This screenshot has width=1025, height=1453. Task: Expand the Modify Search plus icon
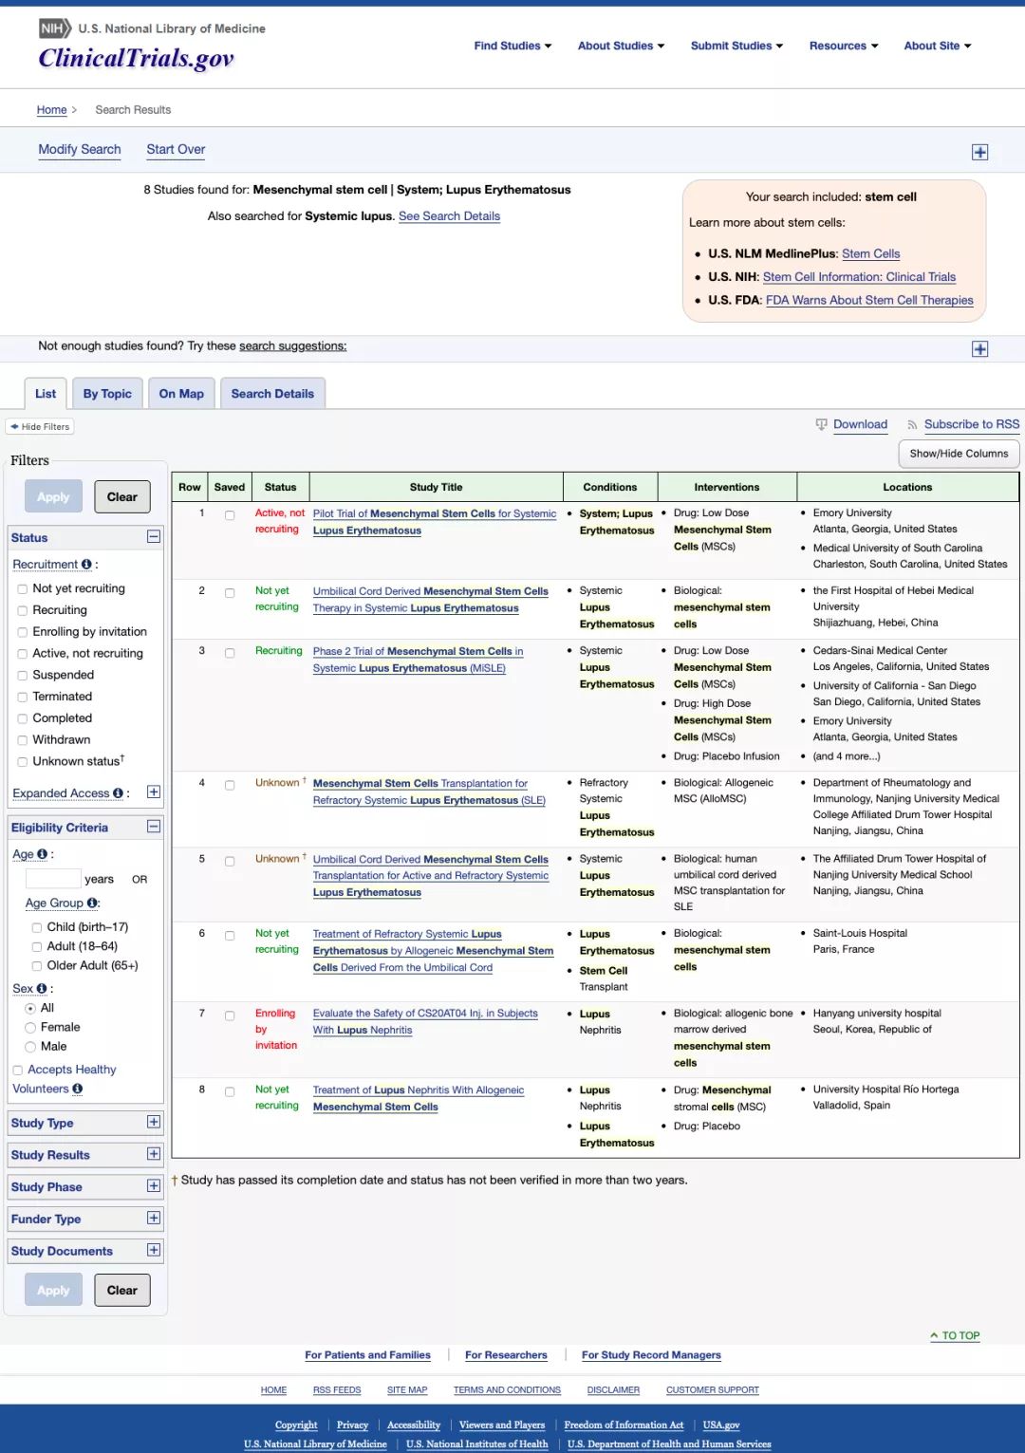[980, 153]
